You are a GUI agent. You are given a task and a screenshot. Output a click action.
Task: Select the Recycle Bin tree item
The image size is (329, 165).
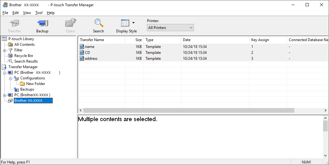pos(23,56)
